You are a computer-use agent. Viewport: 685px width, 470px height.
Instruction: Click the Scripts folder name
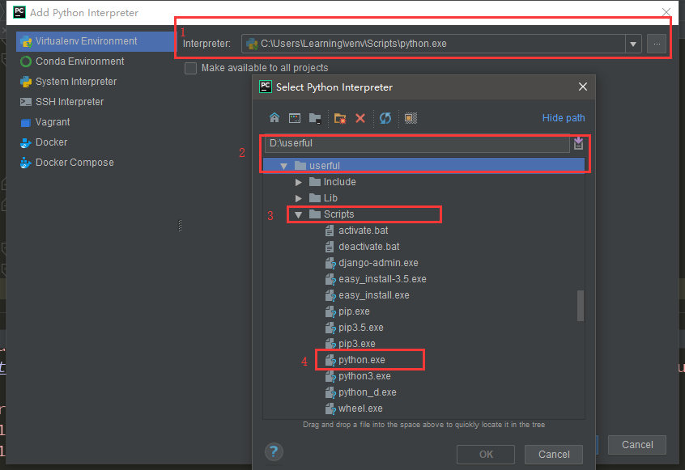pos(338,214)
